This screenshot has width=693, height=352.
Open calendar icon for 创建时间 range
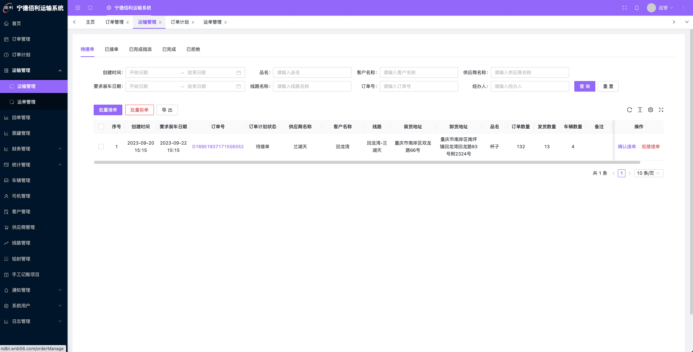tap(239, 73)
